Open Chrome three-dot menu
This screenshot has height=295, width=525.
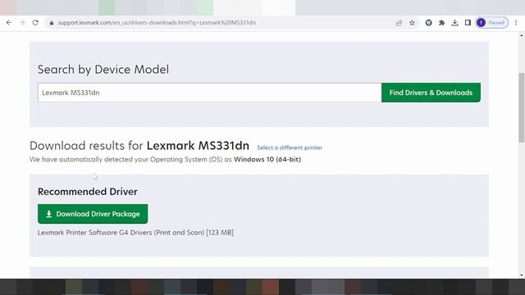coord(516,23)
